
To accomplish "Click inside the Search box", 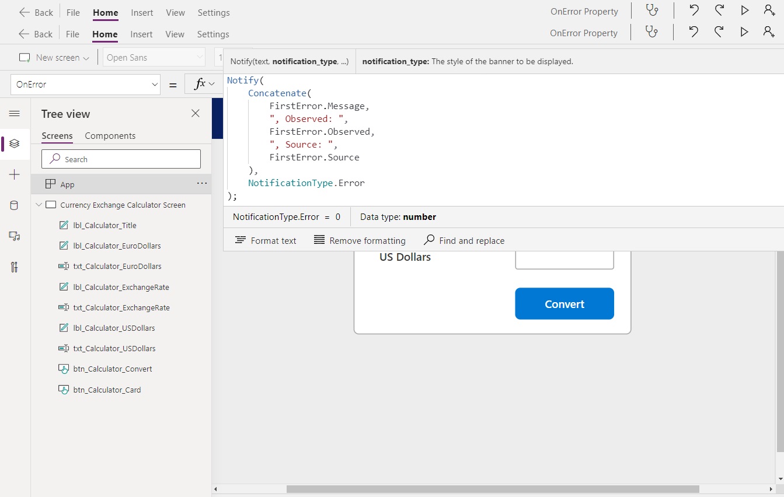I will [x=121, y=159].
